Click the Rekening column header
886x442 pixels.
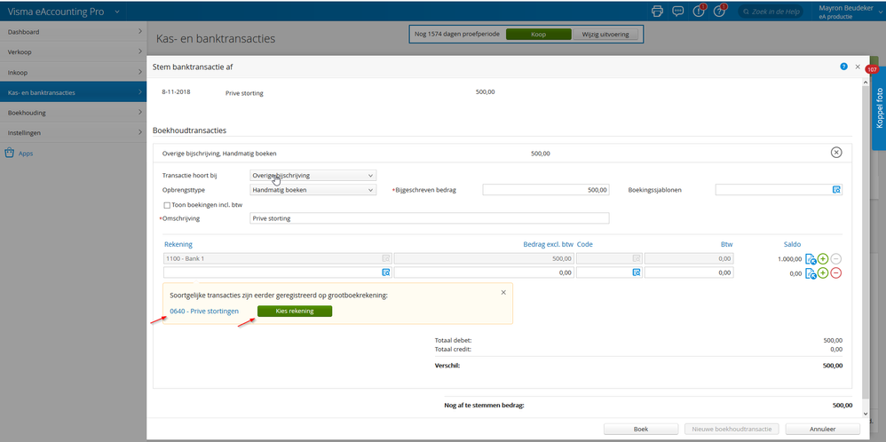[x=178, y=244]
